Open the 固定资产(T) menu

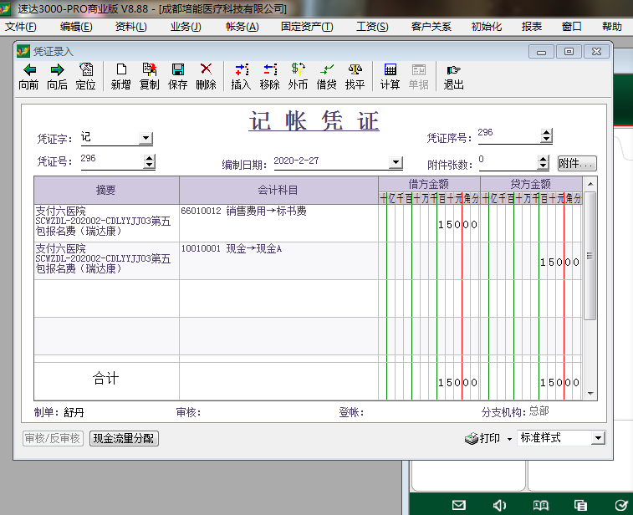(x=307, y=27)
